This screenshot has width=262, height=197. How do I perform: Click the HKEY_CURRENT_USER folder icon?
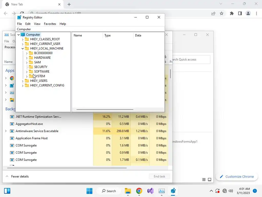(27, 44)
